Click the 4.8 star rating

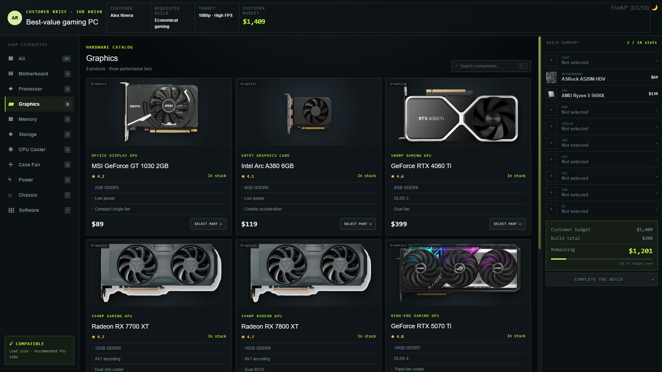point(397,337)
